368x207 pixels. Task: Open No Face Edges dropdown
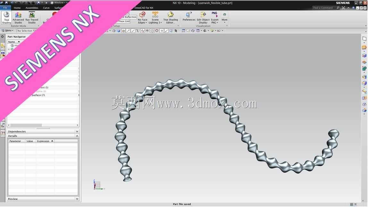tap(142, 18)
